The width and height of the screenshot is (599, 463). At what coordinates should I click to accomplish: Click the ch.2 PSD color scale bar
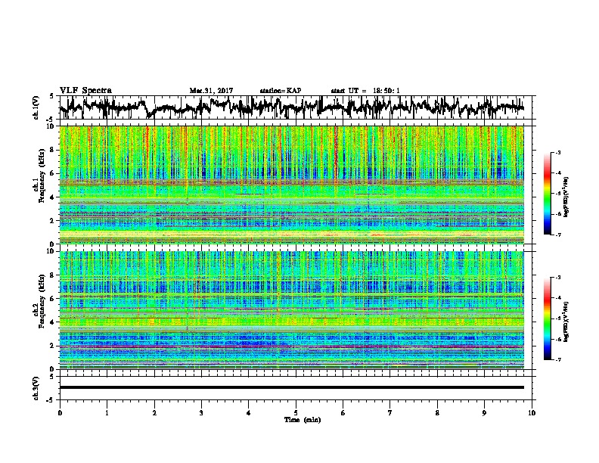coord(547,319)
